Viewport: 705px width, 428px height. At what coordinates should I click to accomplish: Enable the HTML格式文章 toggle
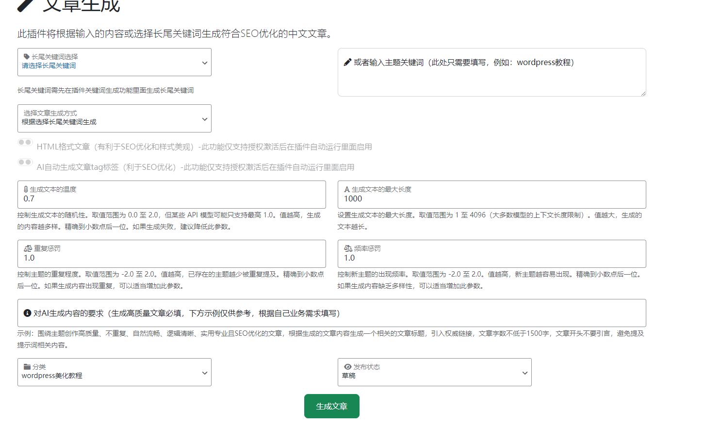pos(25,142)
